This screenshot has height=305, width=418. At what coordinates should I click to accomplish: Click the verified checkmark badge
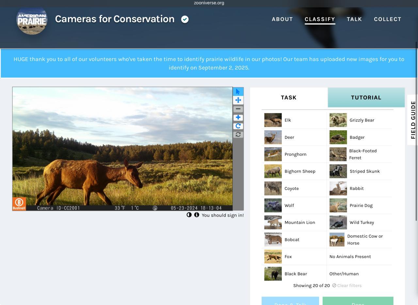click(185, 19)
